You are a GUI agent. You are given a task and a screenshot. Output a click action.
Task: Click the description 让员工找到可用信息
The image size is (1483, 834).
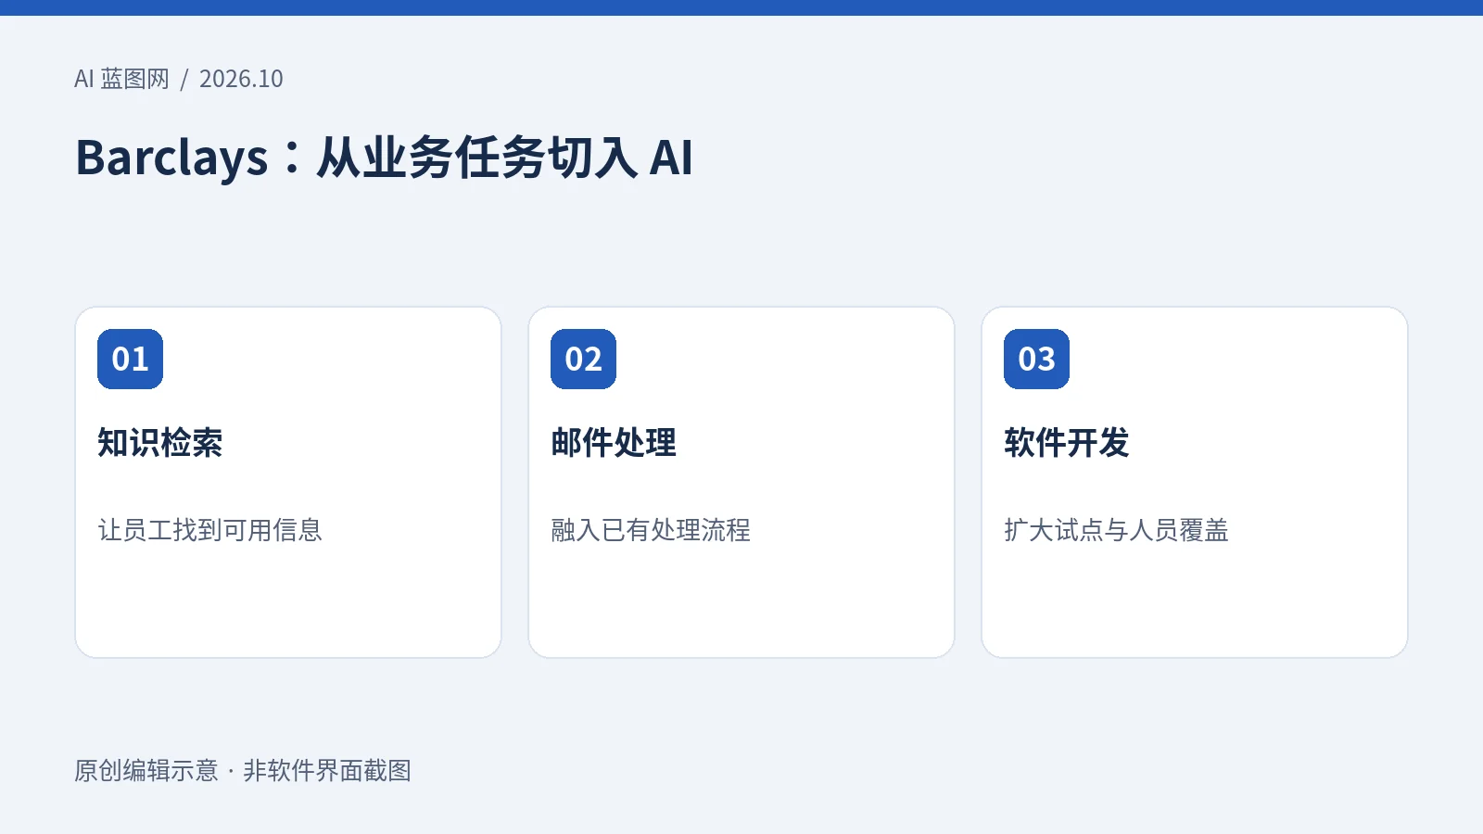[210, 530]
